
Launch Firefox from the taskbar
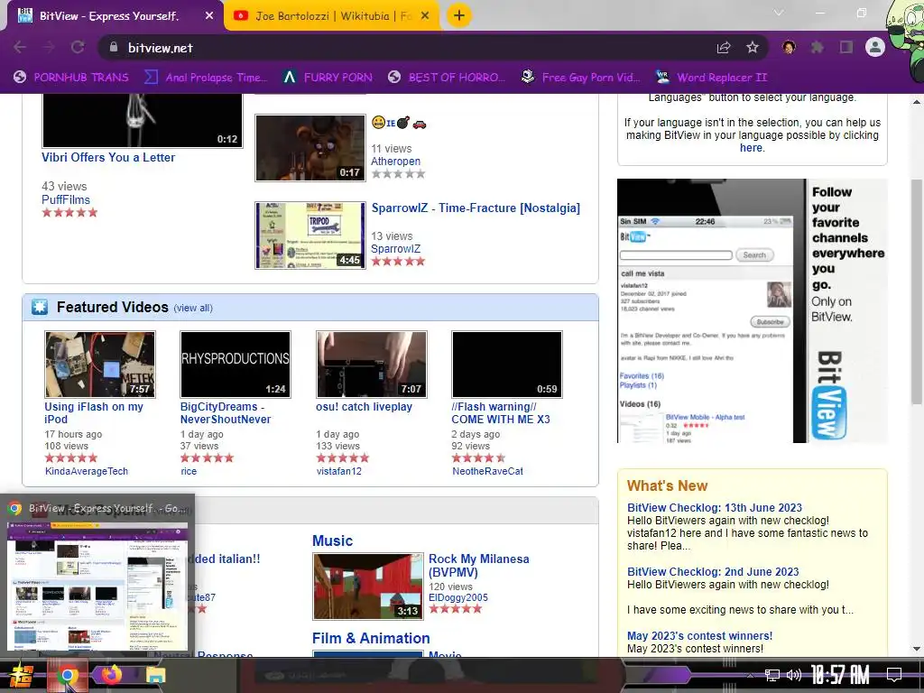click(111, 675)
